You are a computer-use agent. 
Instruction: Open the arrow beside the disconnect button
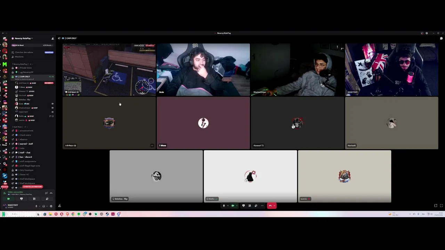pyautogui.click(x=274, y=206)
